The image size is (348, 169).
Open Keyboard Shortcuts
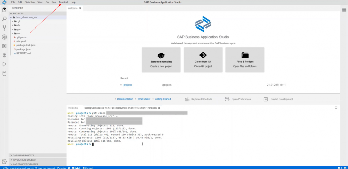click(x=198, y=99)
